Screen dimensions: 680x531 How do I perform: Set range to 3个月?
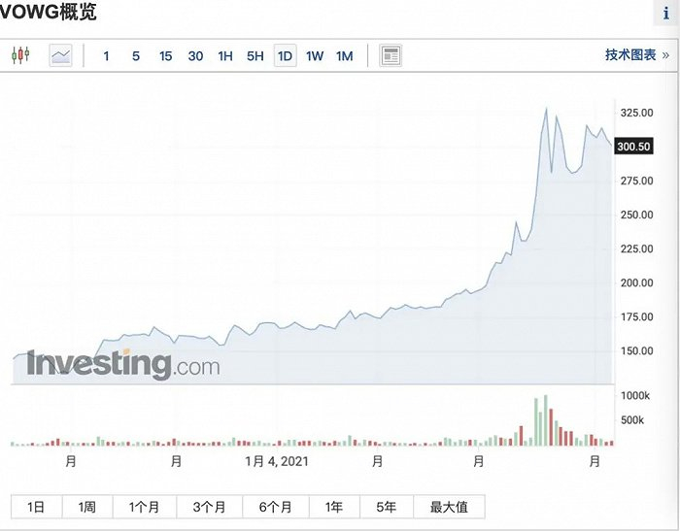(x=209, y=507)
